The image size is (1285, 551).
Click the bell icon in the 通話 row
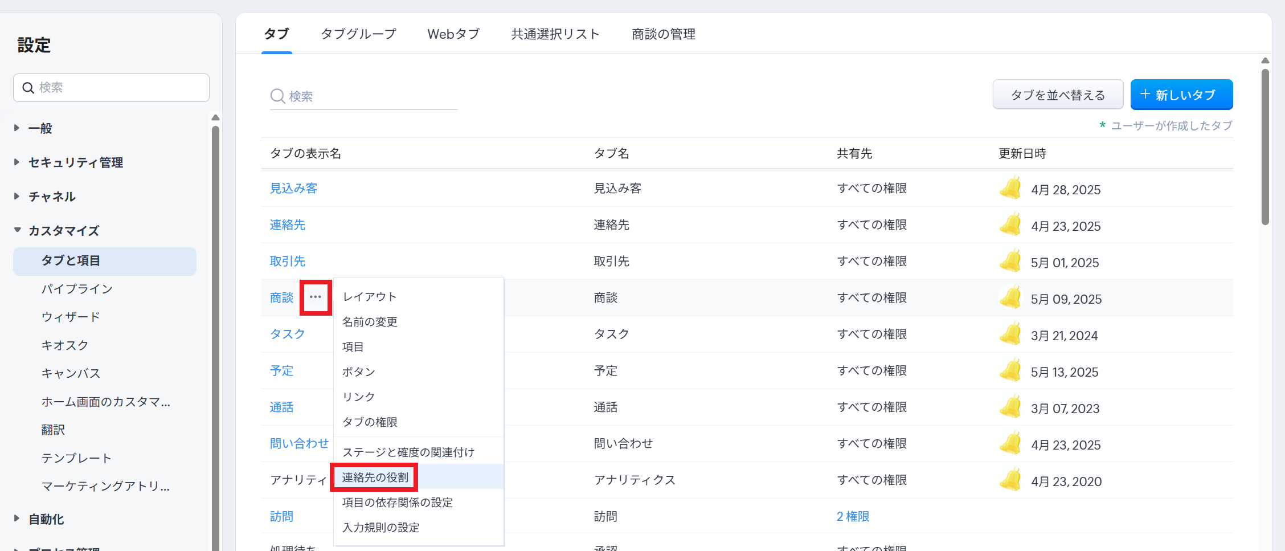(1010, 407)
